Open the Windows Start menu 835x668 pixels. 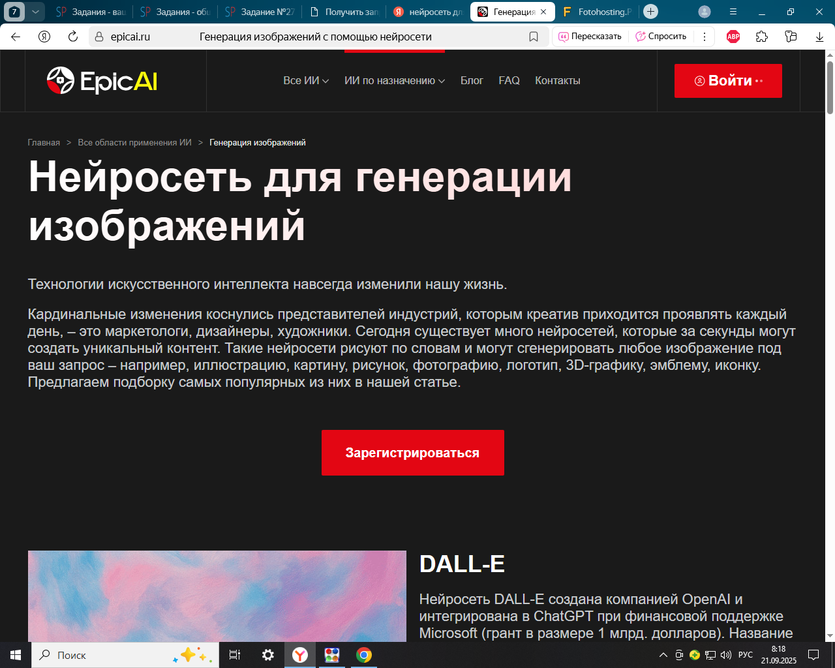tap(16, 655)
